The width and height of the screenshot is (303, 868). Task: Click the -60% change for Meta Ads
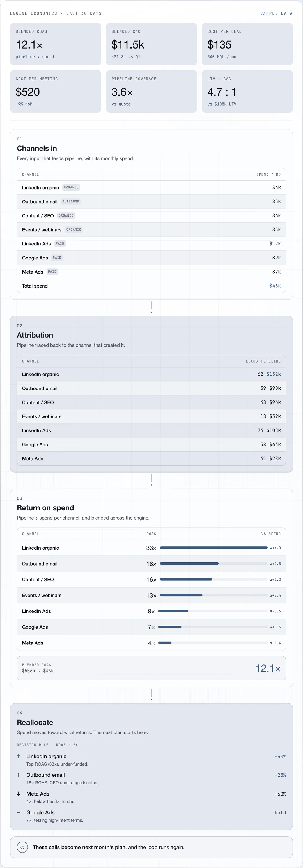281,794
